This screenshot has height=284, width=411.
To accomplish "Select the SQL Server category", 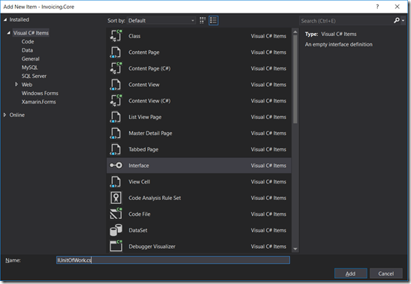I will [x=34, y=76].
